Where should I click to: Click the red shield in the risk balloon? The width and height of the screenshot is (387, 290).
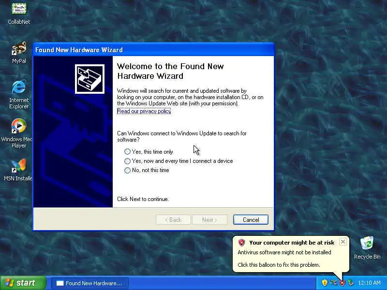pos(241,243)
